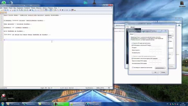Close the Urok.txt document tab

(6, 13)
